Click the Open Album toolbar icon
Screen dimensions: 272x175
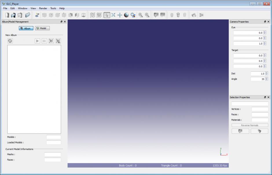[x=13, y=15]
